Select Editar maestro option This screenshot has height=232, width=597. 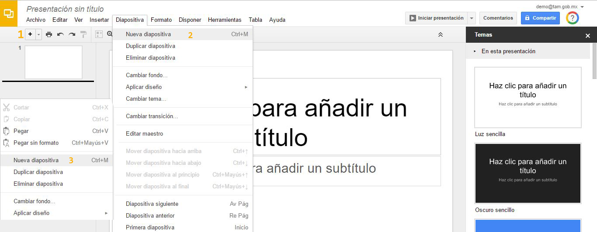(183, 133)
